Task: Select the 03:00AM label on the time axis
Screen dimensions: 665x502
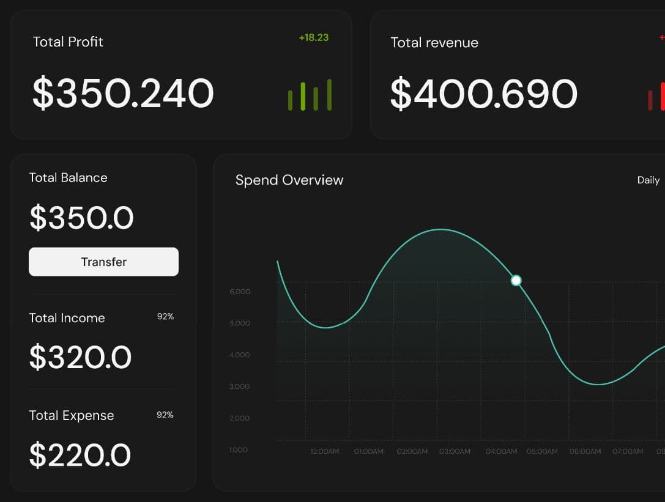Action: 455,452
